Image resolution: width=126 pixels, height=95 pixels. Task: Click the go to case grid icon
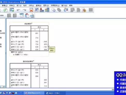point(37,10)
